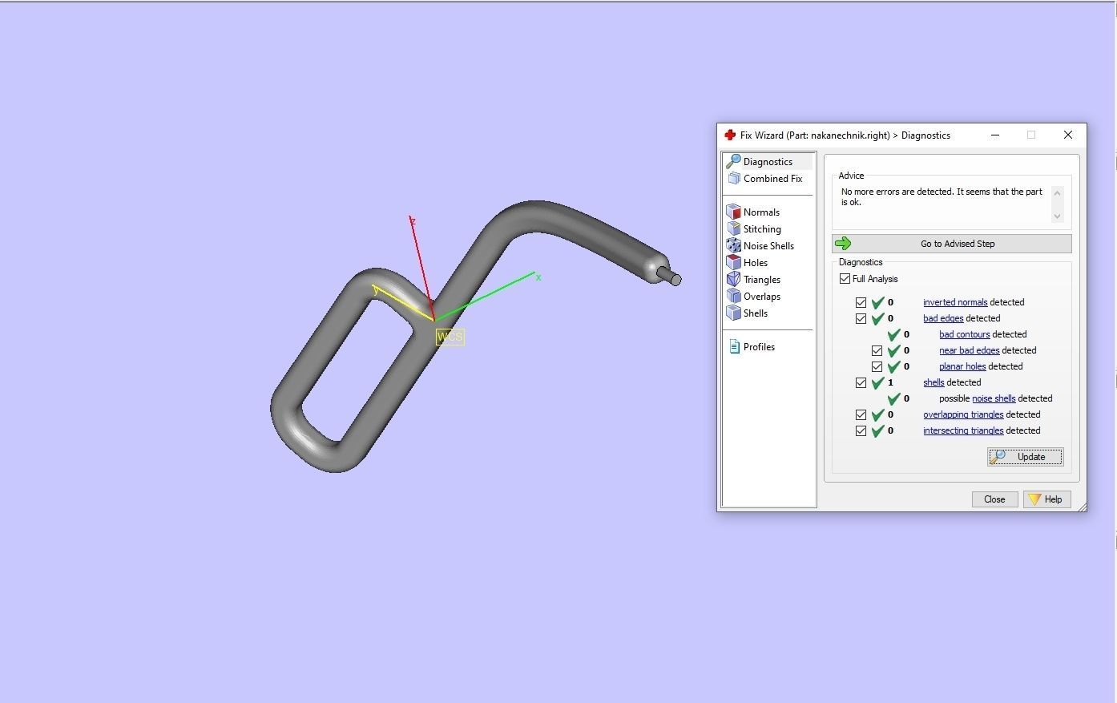The height and width of the screenshot is (703, 1117).
Task: Follow the planar holes link
Action: 962,367
